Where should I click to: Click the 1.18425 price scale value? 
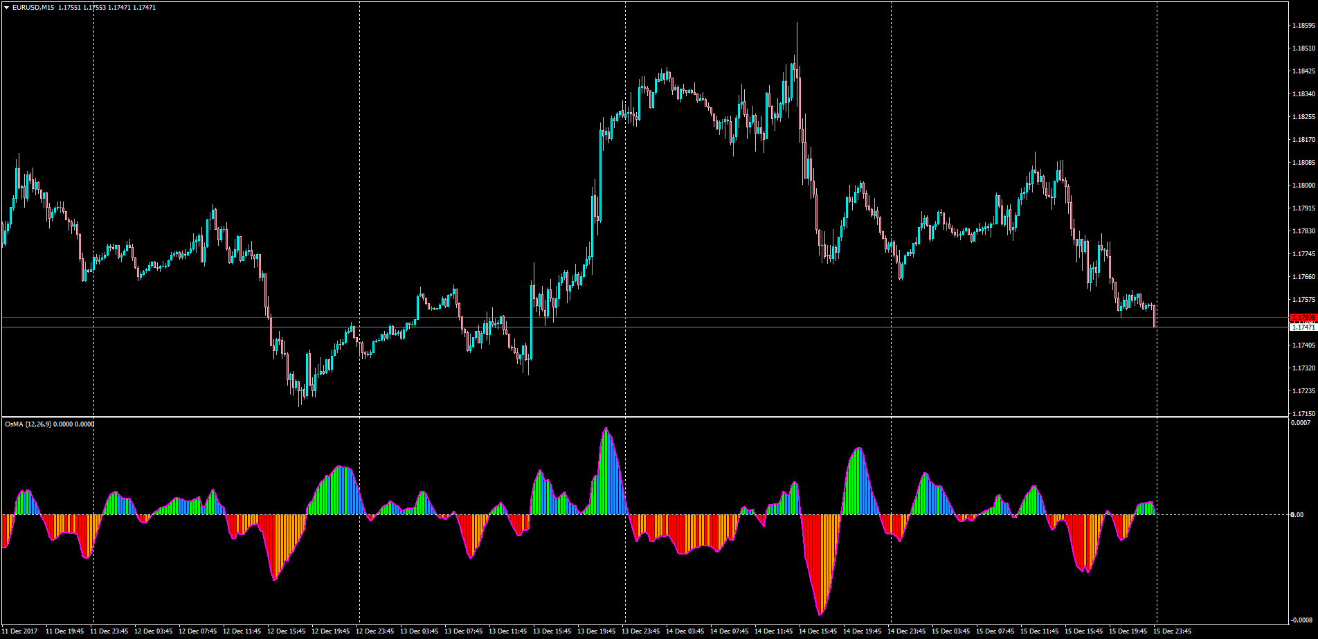point(1303,71)
